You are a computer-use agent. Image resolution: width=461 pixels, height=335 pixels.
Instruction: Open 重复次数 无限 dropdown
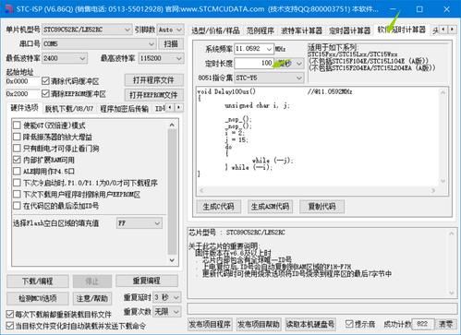[x=167, y=312]
